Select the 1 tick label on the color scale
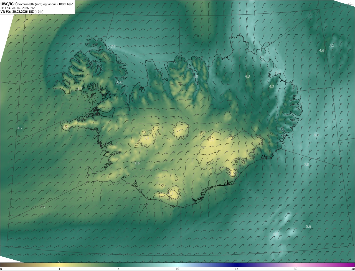Image resolution: width=355 pixels, height=271 pixels. (59, 269)
